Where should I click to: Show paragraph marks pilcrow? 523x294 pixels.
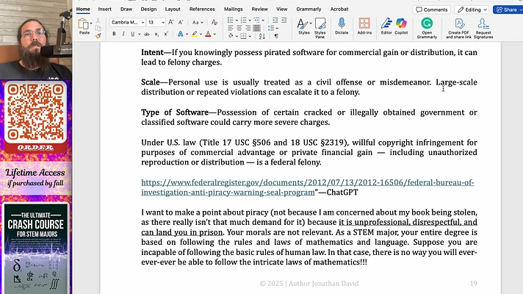[x=276, y=36]
